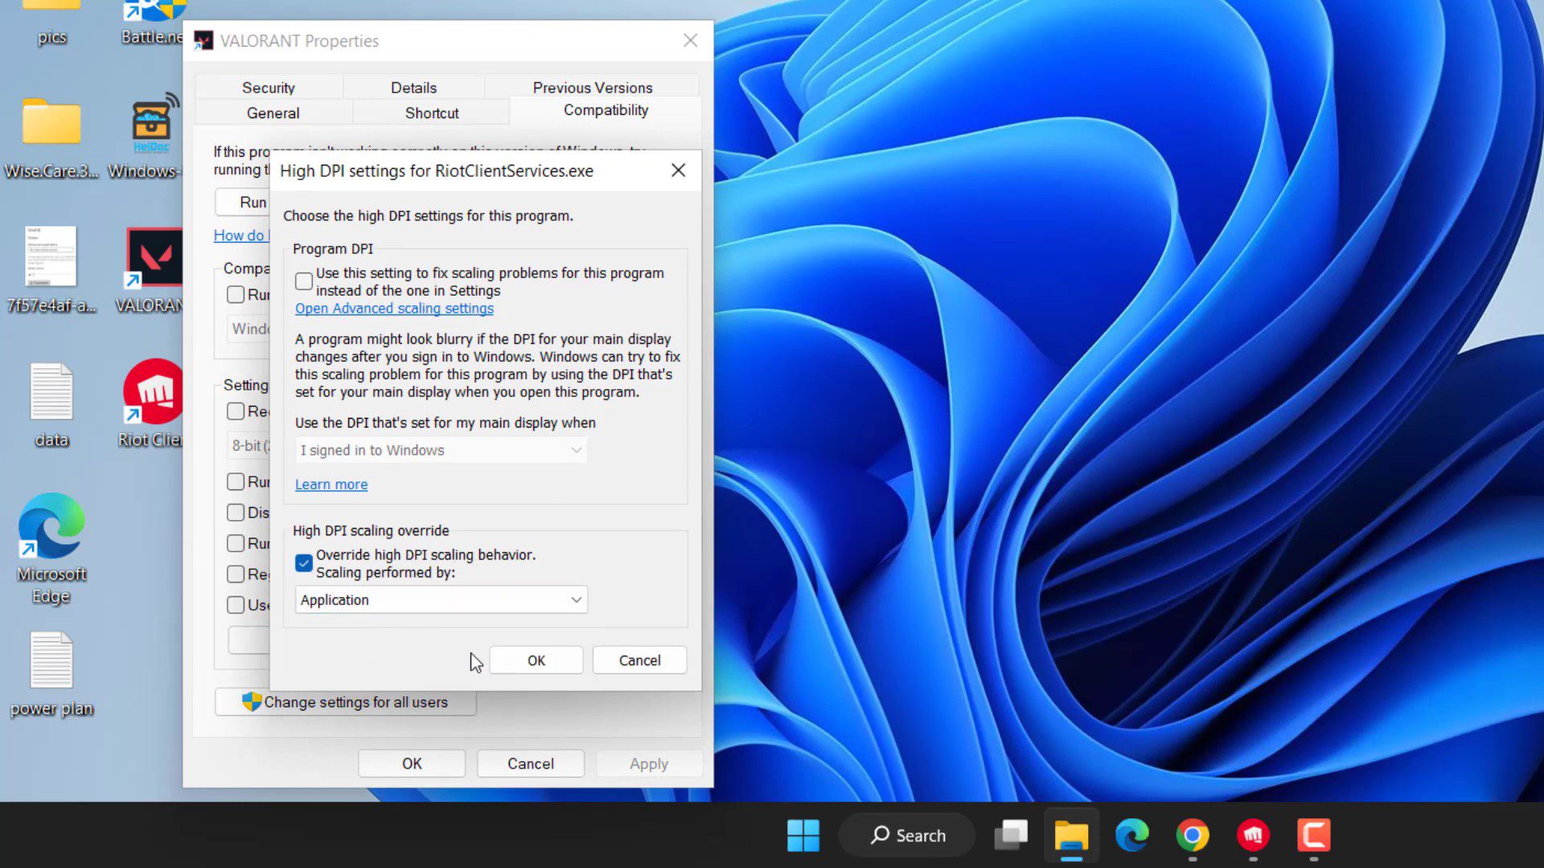Image resolution: width=1544 pixels, height=868 pixels.
Task: Click 'Change settings for all users' button
Action: (x=346, y=702)
